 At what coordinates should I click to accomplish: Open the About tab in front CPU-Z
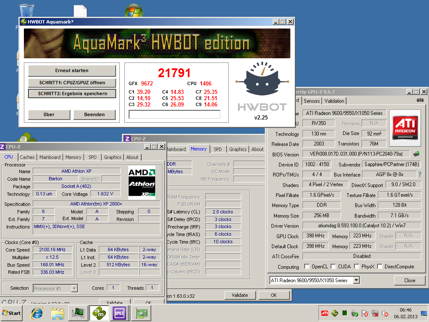click(132, 157)
